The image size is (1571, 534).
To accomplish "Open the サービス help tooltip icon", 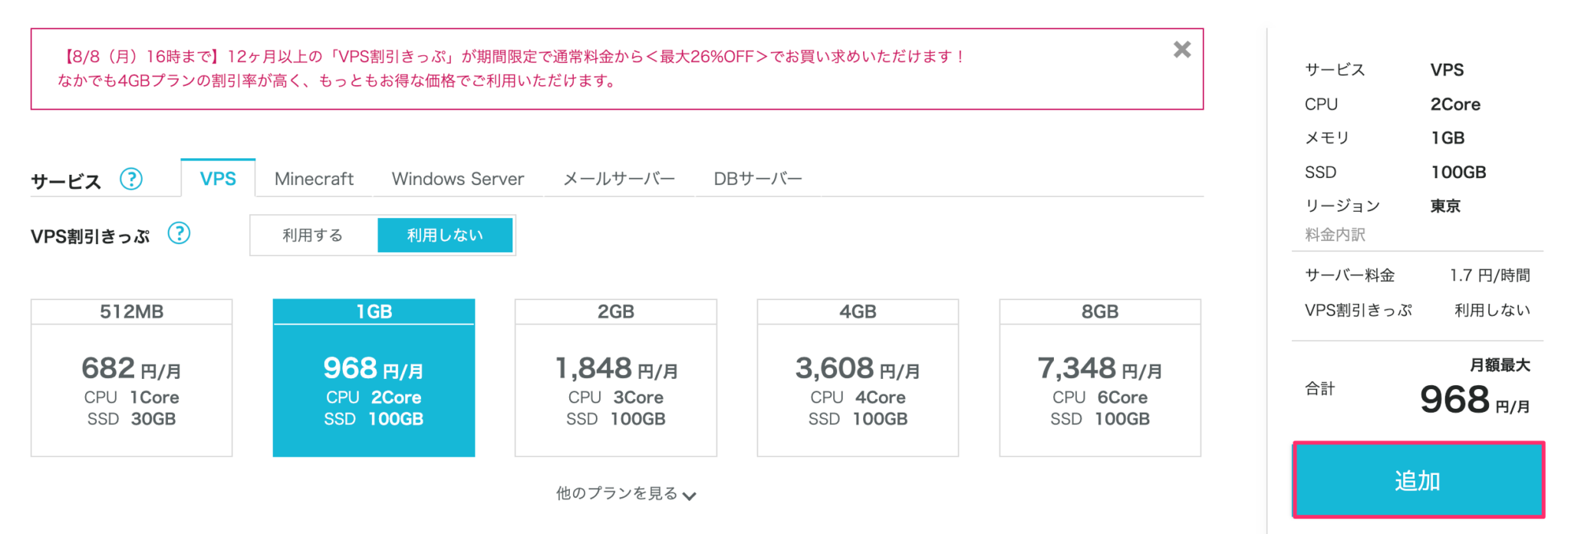I will click(x=132, y=179).
